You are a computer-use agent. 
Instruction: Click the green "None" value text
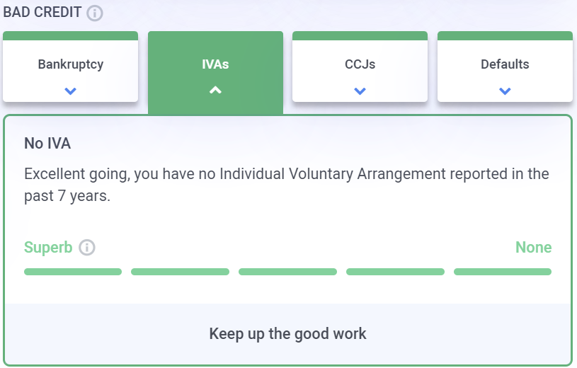point(533,248)
